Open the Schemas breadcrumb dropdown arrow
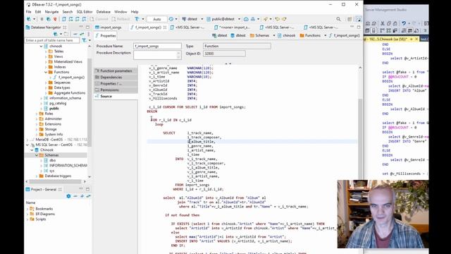This screenshot has width=451, height=254. pos(274,35)
